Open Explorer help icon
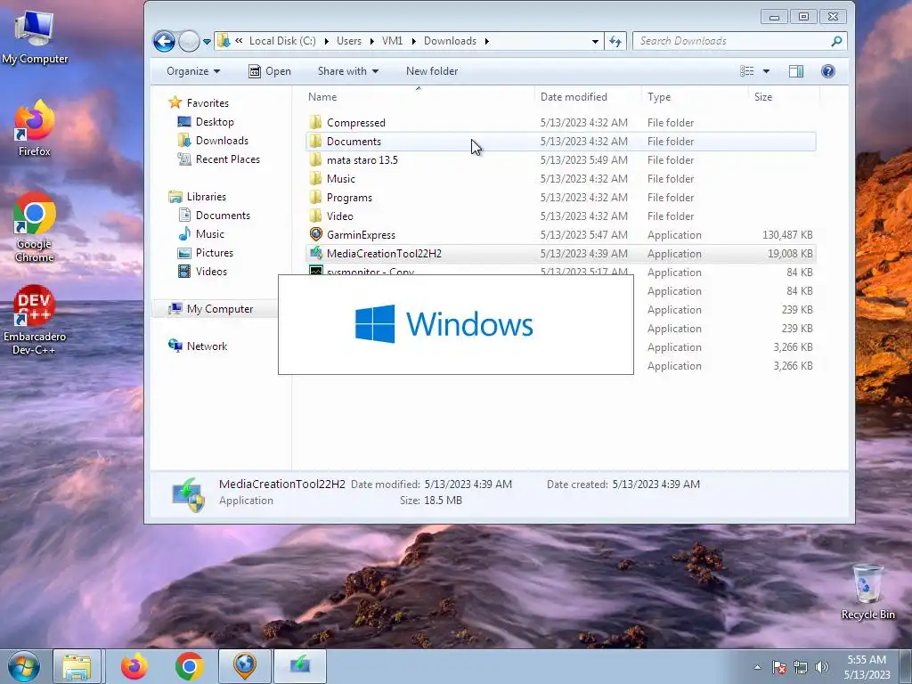The width and height of the screenshot is (912, 684). pos(827,71)
